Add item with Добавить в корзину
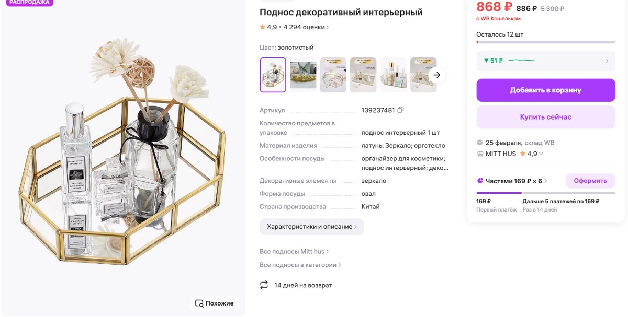This screenshot has width=628, height=317. click(x=546, y=90)
